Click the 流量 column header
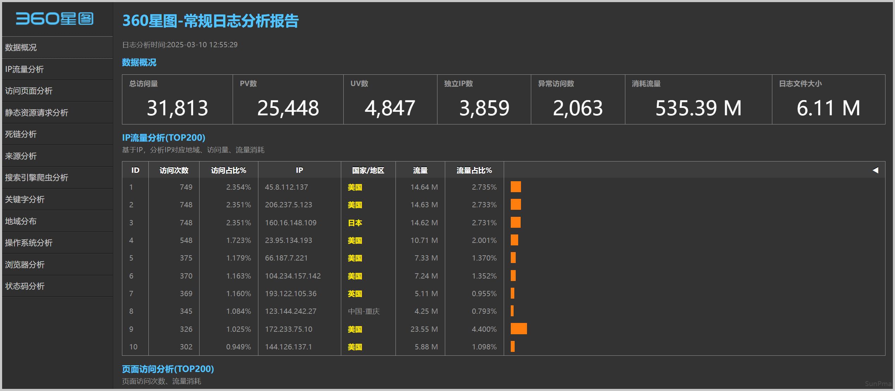 click(x=420, y=170)
